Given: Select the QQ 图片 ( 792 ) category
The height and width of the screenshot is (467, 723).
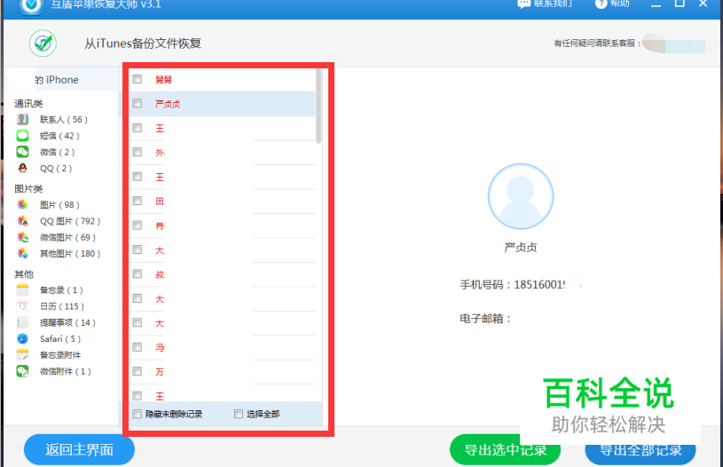Looking at the screenshot, I should (70, 221).
